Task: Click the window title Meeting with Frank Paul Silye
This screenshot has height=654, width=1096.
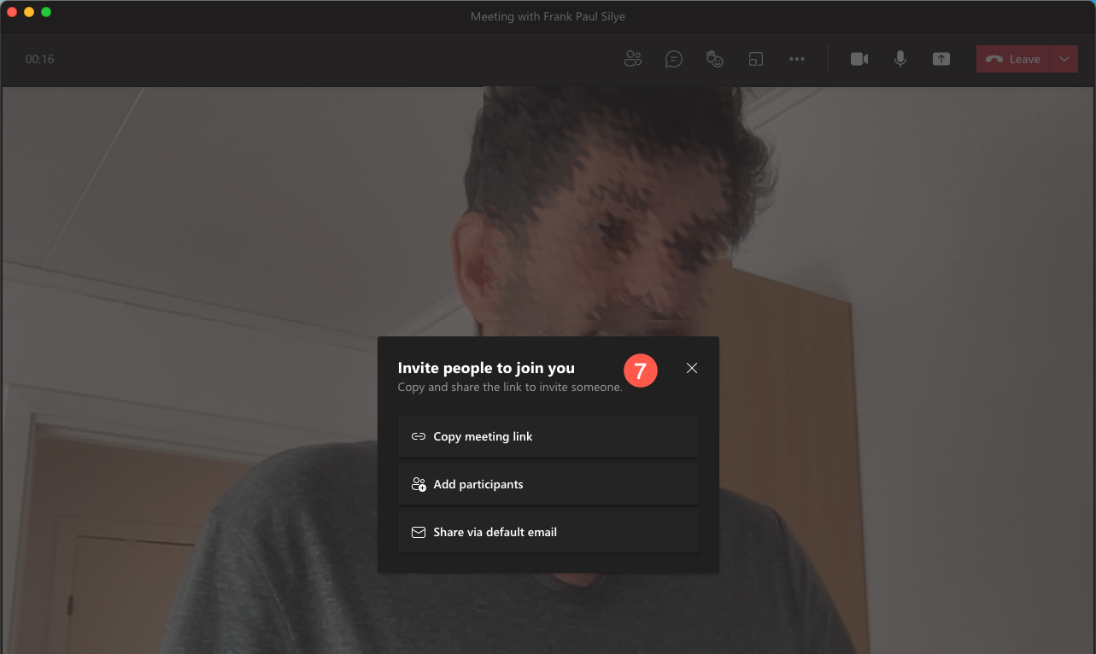Action: tap(548, 16)
